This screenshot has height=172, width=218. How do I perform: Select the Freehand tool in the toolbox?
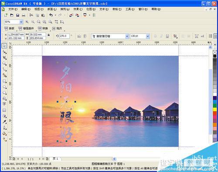4,69
